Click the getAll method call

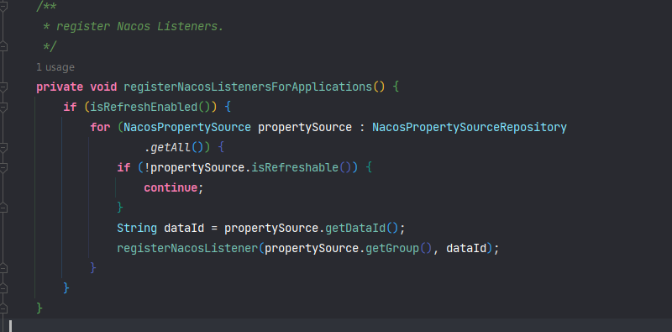[x=171, y=148]
